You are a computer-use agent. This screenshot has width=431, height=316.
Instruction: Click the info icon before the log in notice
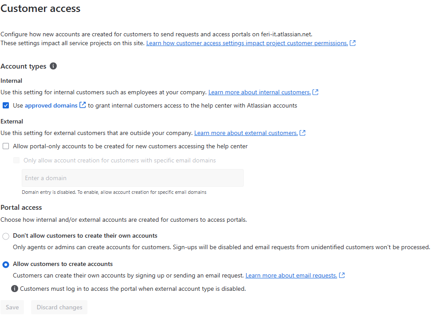click(x=14, y=288)
